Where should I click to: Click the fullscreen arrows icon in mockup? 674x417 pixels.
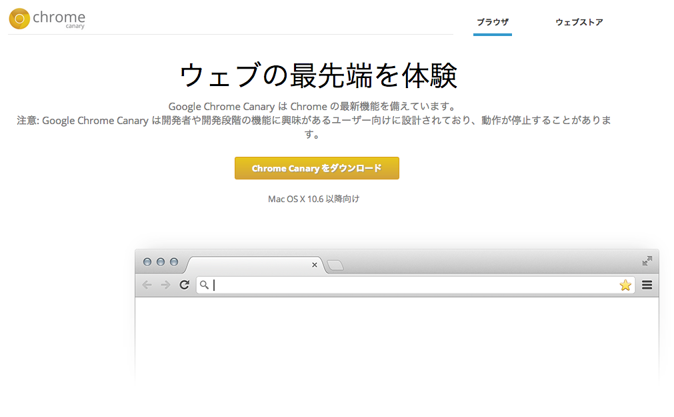[x=647, y=261]
